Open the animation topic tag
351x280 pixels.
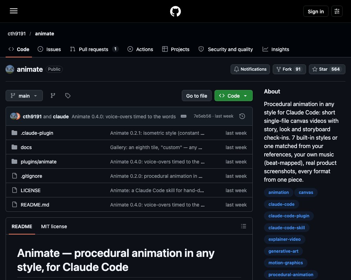(278, 192)
